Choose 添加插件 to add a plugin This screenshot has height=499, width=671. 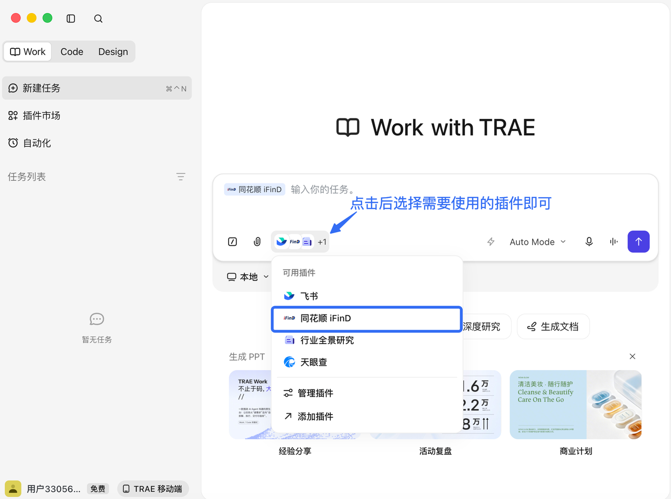(x=367, y=416)
